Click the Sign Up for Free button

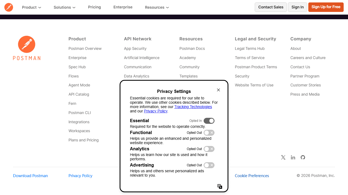coord(326,7)
